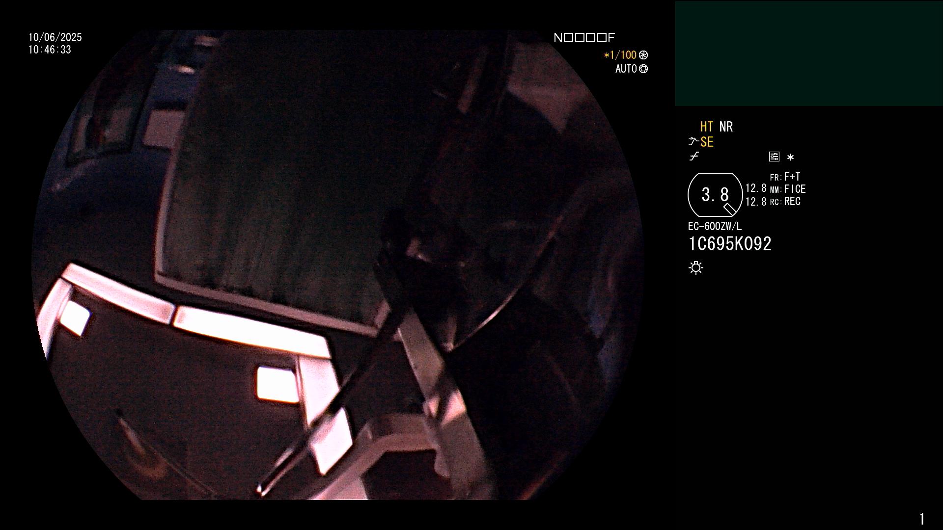
Task: Click the serial number 1C695K092
Action: pos(730,244)
